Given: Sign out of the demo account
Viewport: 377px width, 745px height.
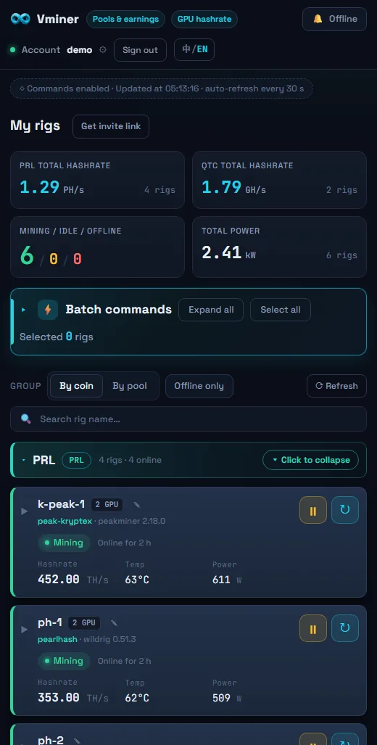Looking at the screenshot, I should (x=140, y=50).
